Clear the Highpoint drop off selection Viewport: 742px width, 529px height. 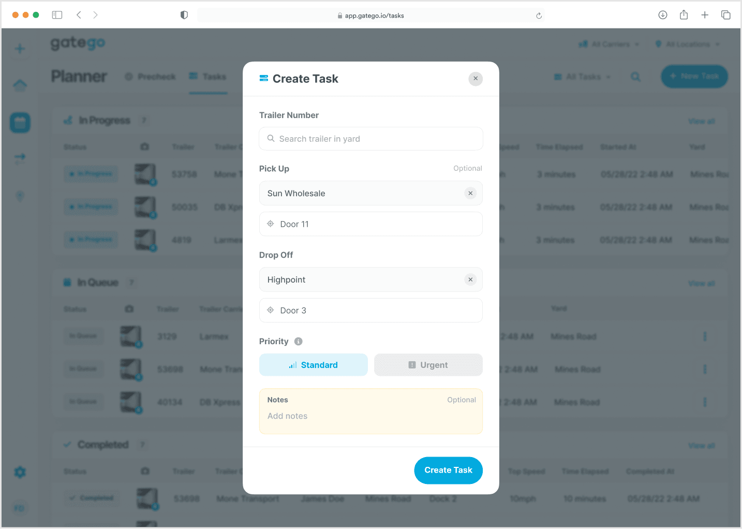[x=470, y=280]
